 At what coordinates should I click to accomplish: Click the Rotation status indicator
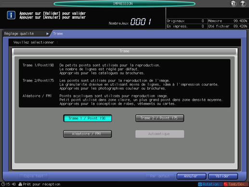point(210,184)
